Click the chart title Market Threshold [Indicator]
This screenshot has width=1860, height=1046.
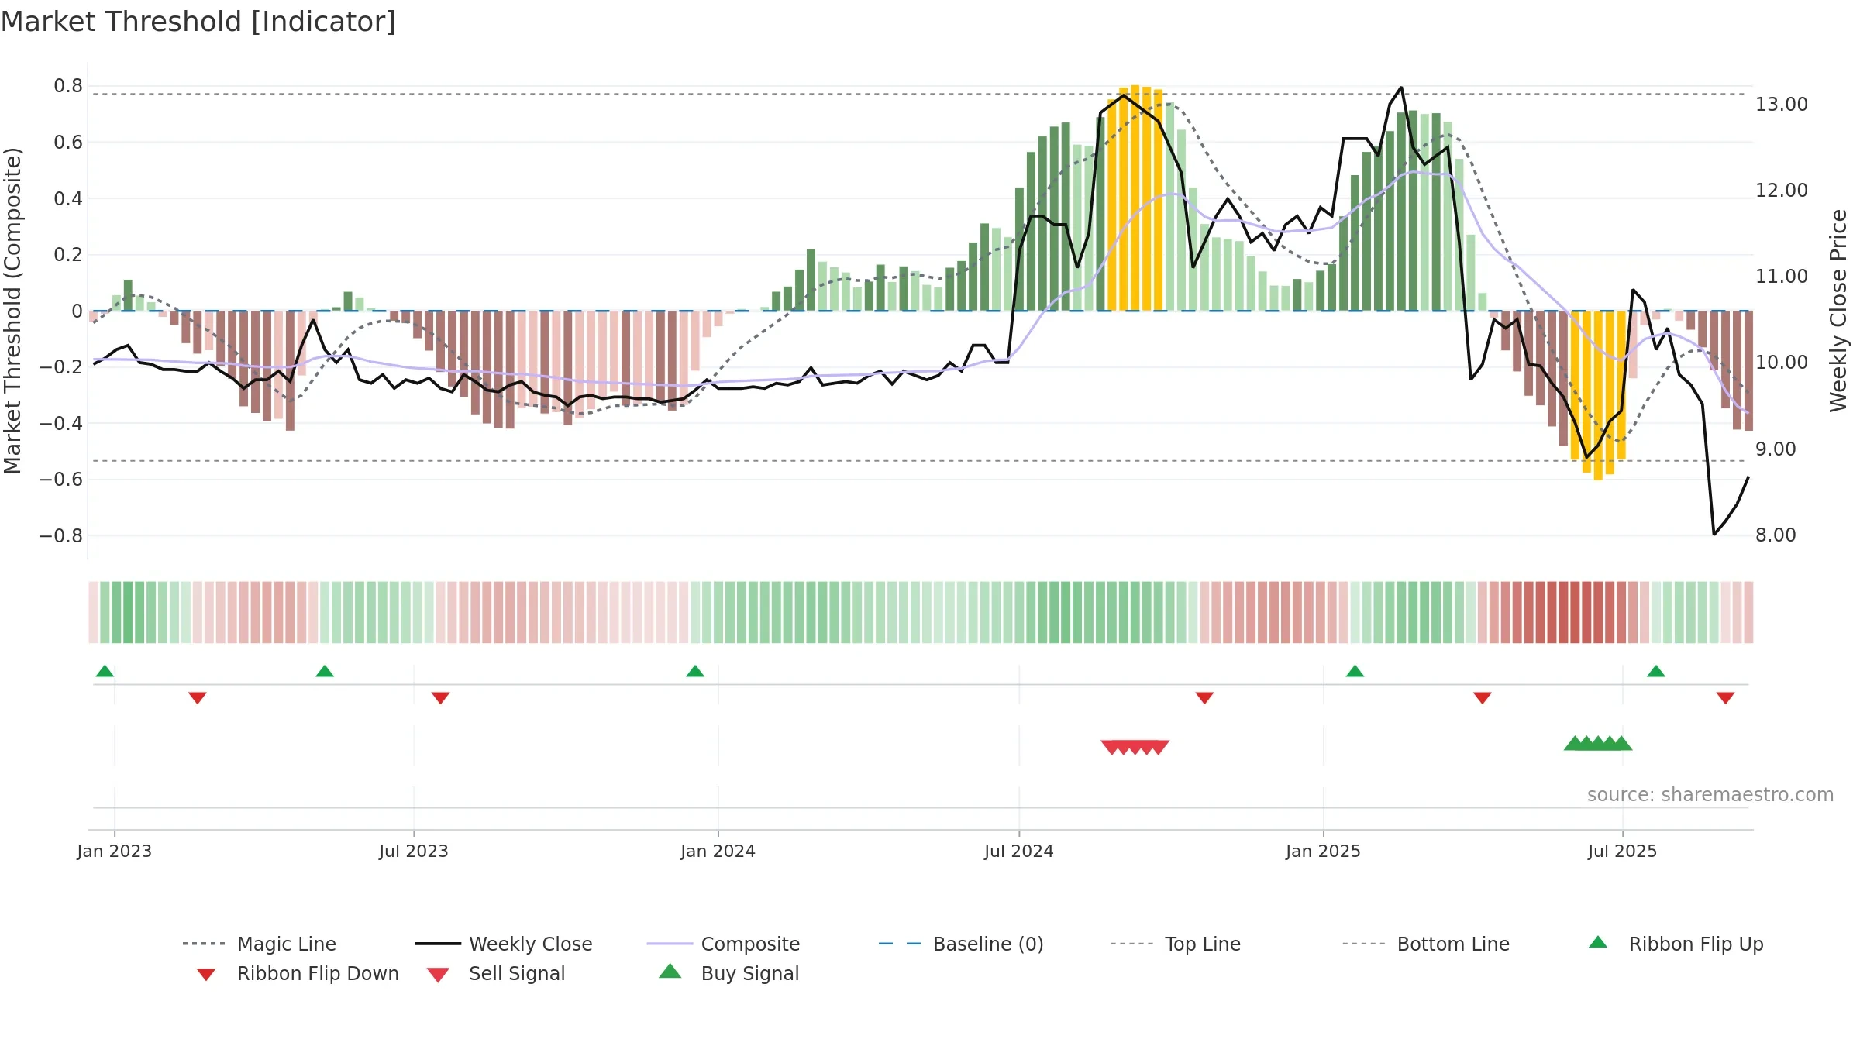198,22
